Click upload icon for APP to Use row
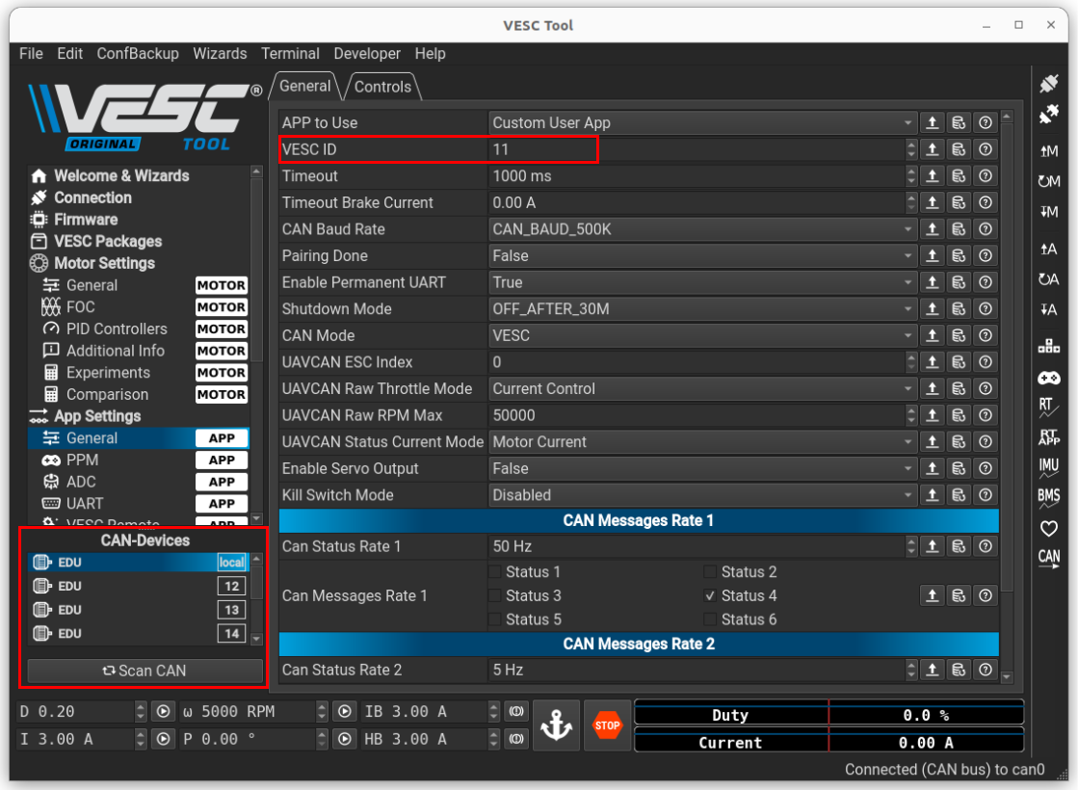1078x790 pixels. pos(933,123)
